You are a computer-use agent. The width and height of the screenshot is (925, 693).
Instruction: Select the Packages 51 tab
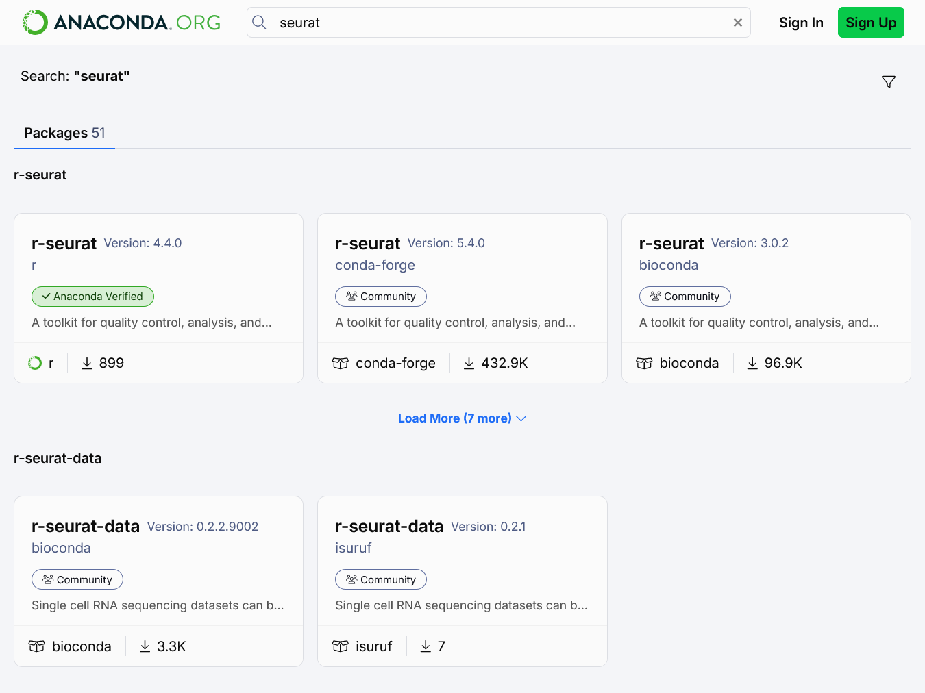click(64, 133)
